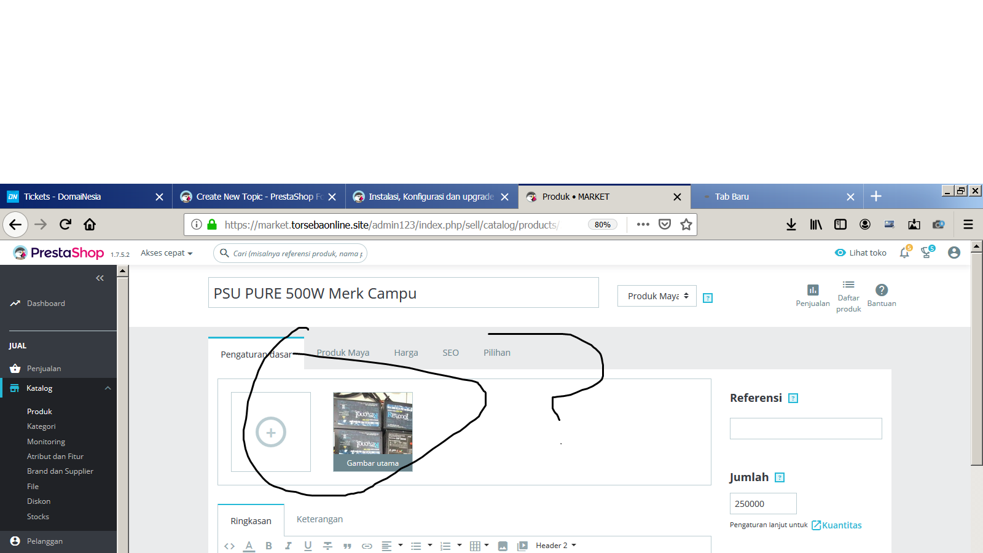Insert an image in the editor
This screenshot has height=553, width=983.
(503, 546)
